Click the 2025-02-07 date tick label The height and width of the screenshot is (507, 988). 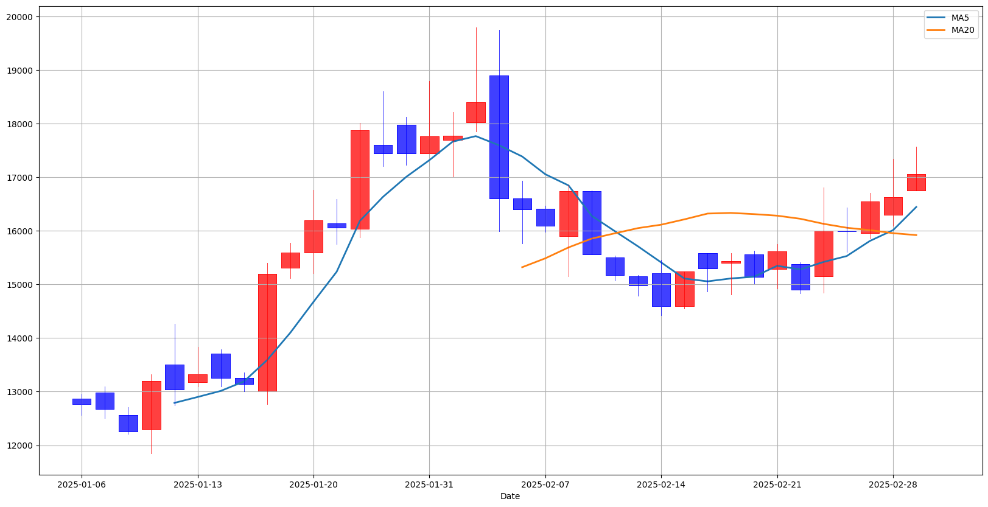545,484
